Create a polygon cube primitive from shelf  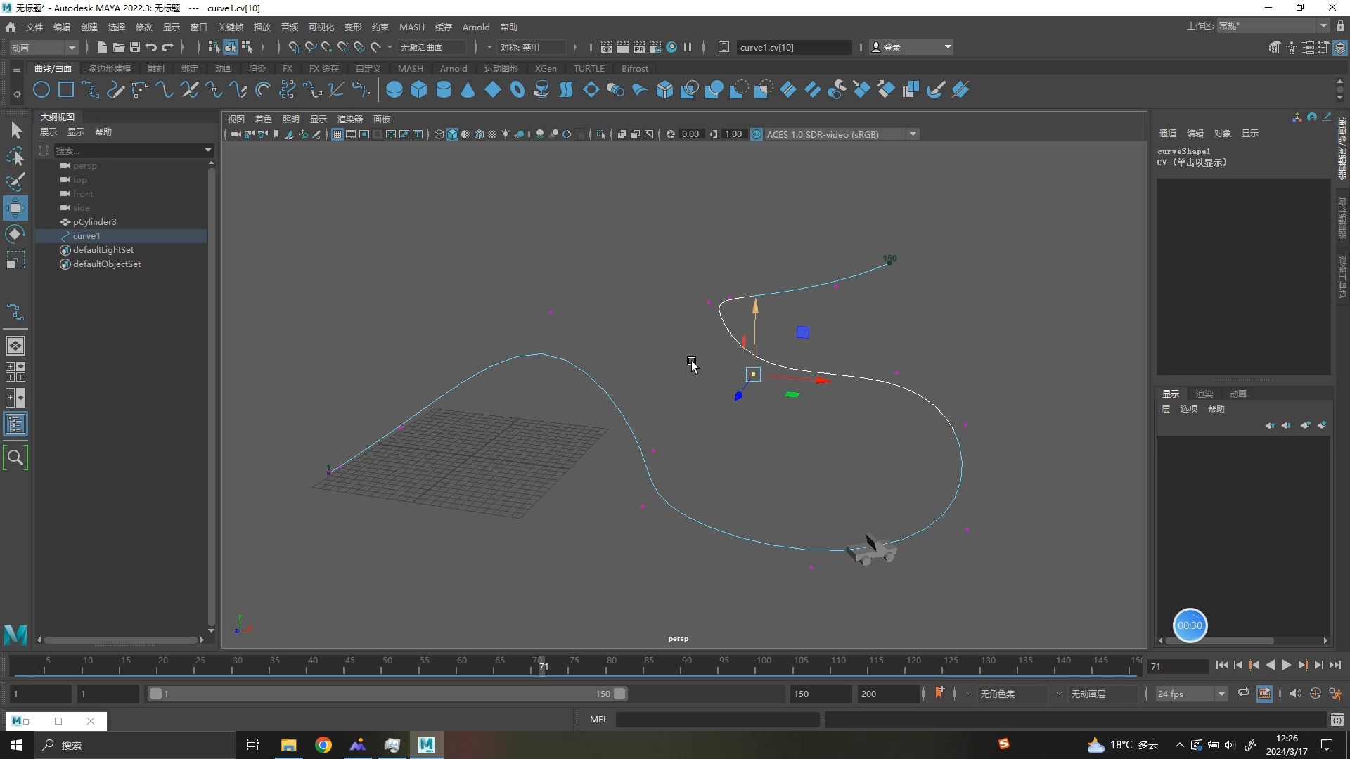tap(419, 90)
